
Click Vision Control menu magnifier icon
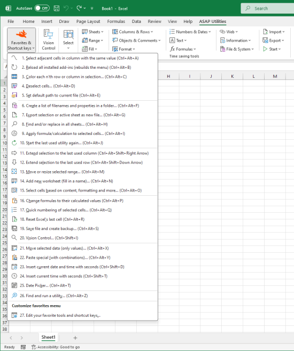coord(14,238)
